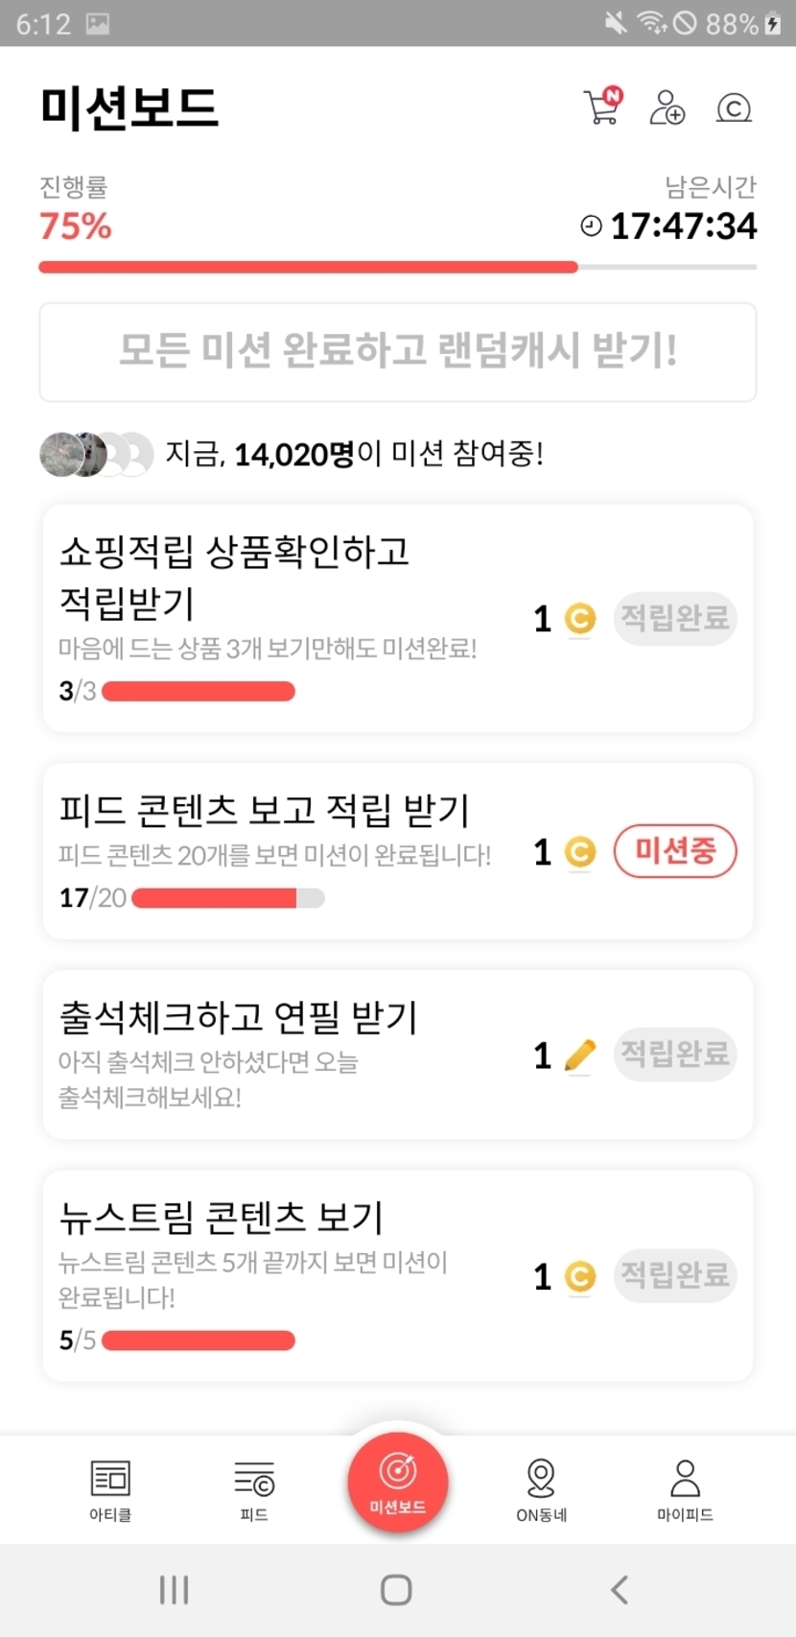Tap the add friend icon
The width and height of the screenshot is (796, 1637).
667,107
